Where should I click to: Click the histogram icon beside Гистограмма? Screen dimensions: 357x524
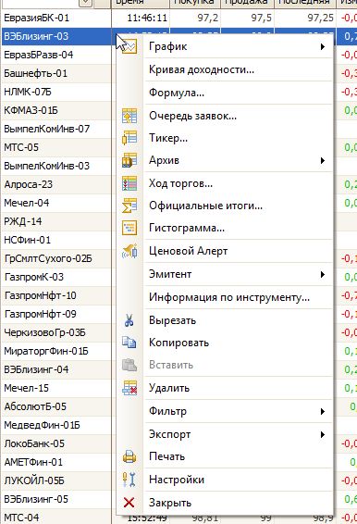129,228
